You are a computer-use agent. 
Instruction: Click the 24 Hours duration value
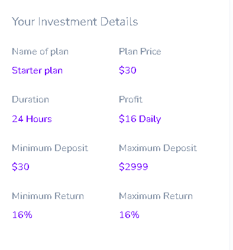coord(32,119)
